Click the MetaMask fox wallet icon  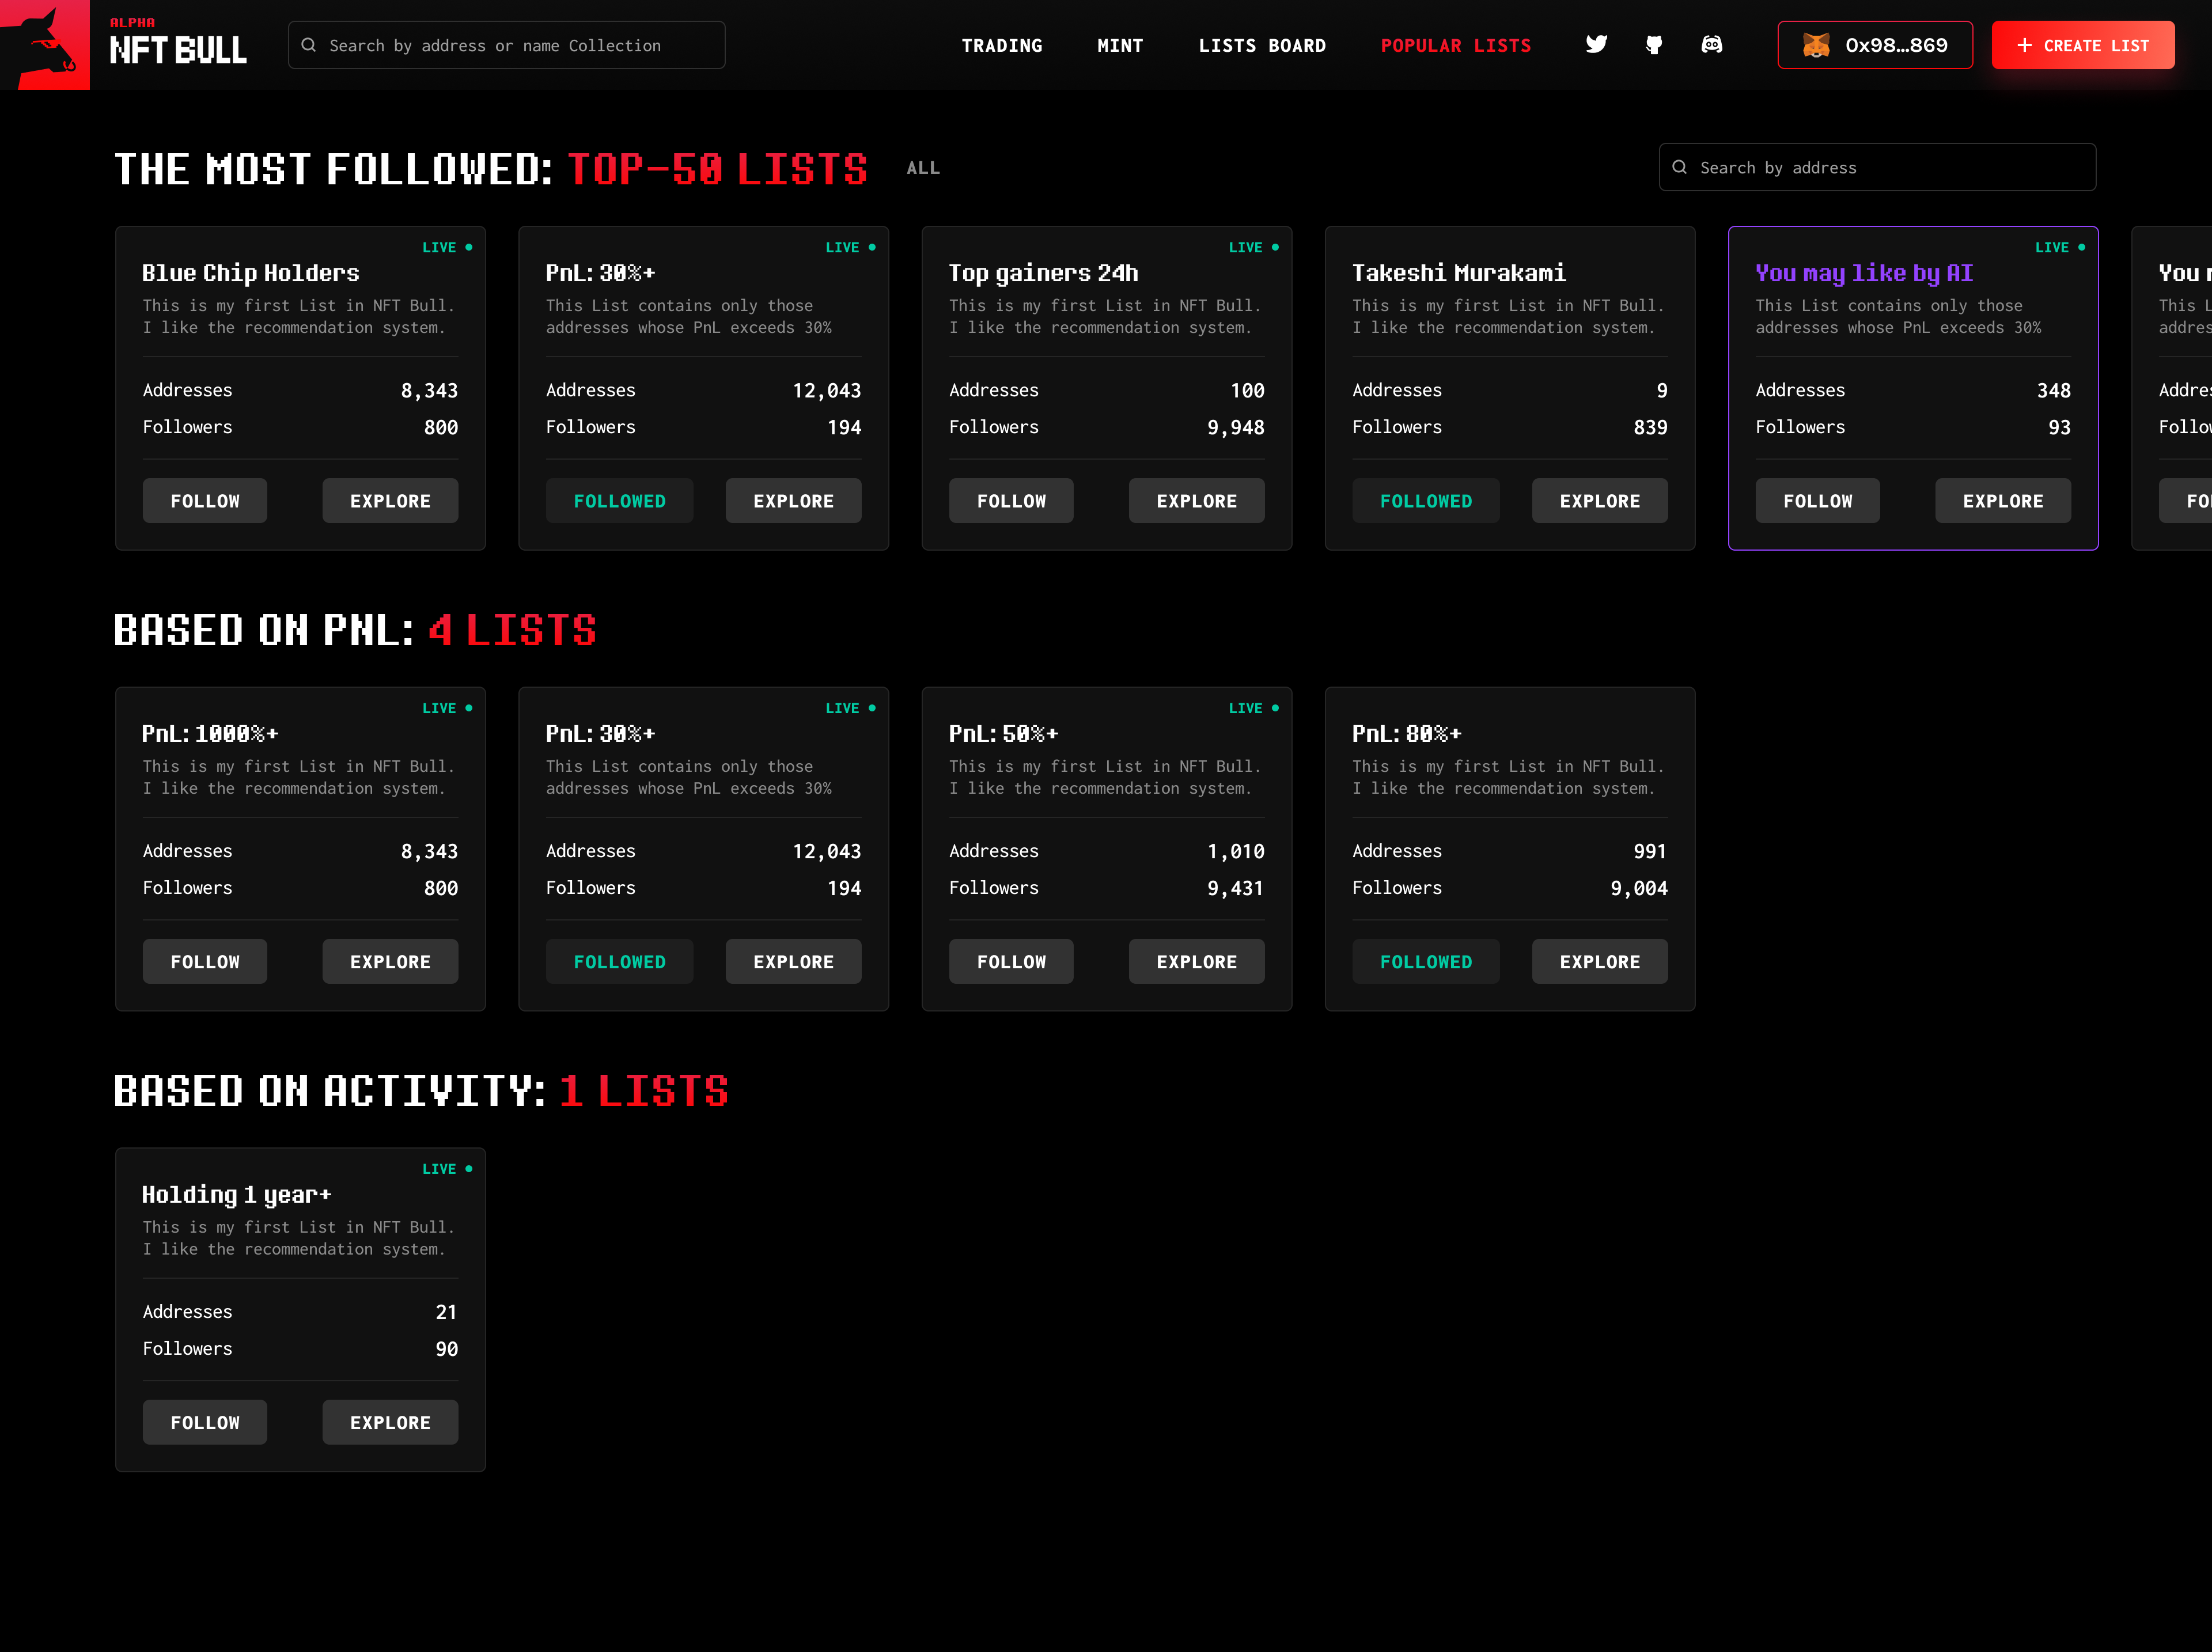tap(1815, 45)
